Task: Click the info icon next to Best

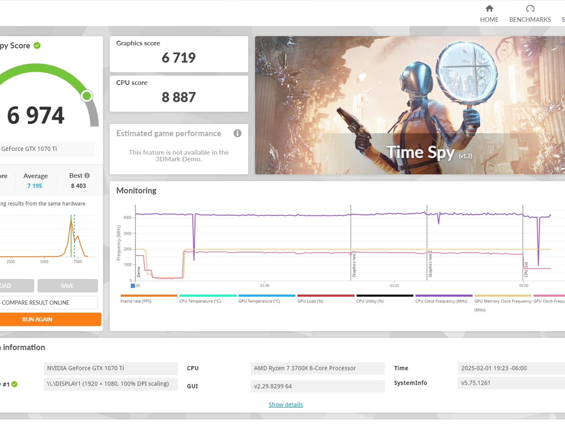Action: click(x=87, y=176)
